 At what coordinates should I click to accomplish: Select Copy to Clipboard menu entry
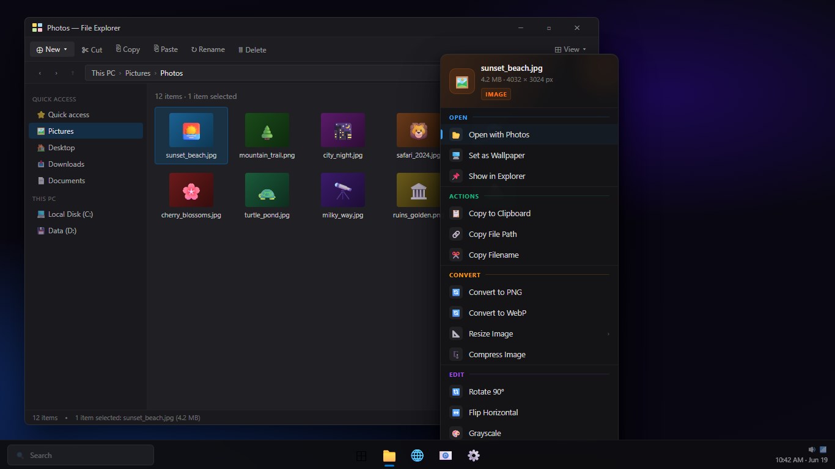[x=529, y=214]
